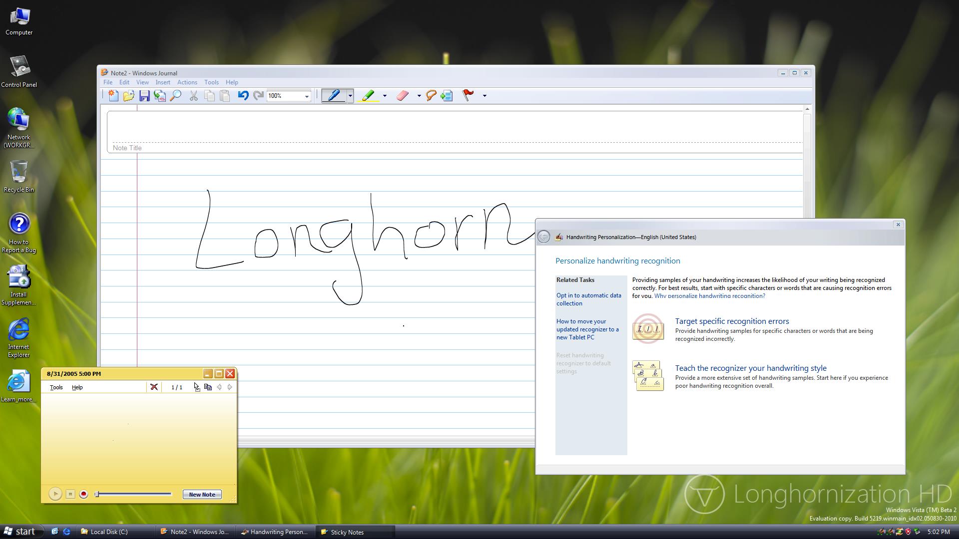The image size is (959, 539).
Task: Delete the sticky note with red X
Action: [x=154, y=387]
